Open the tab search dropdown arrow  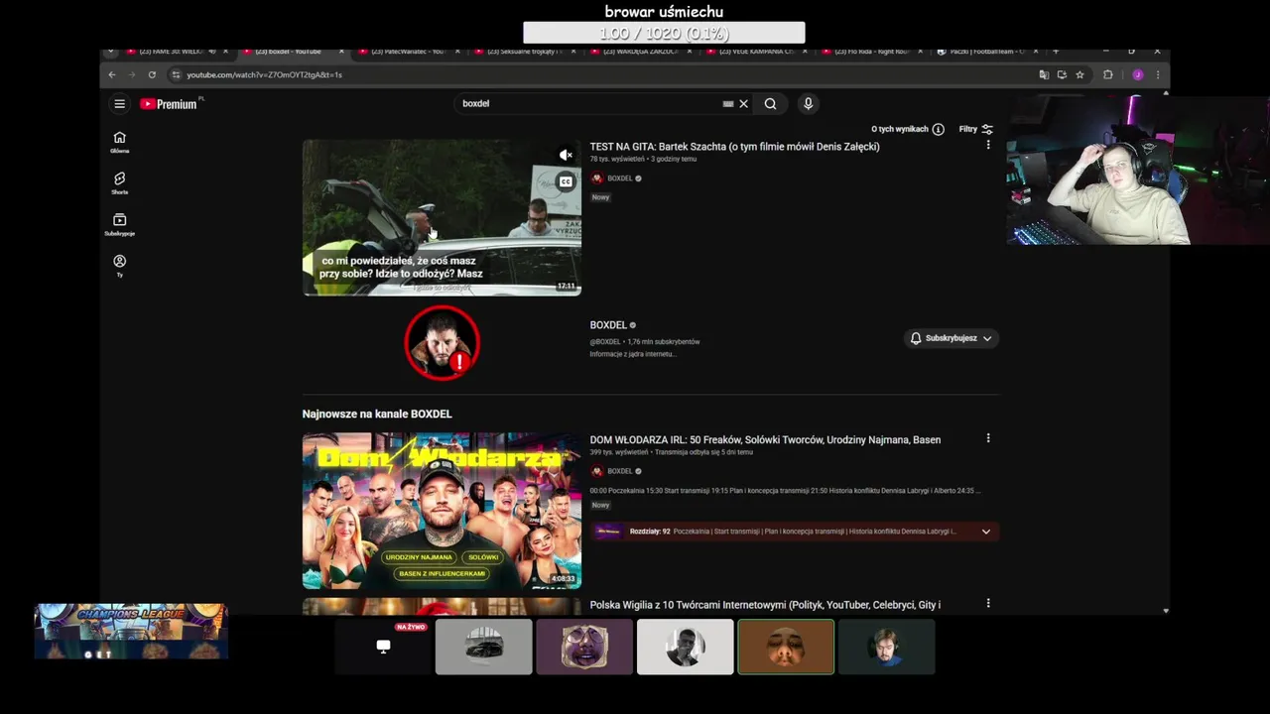(x=110, y=52)
